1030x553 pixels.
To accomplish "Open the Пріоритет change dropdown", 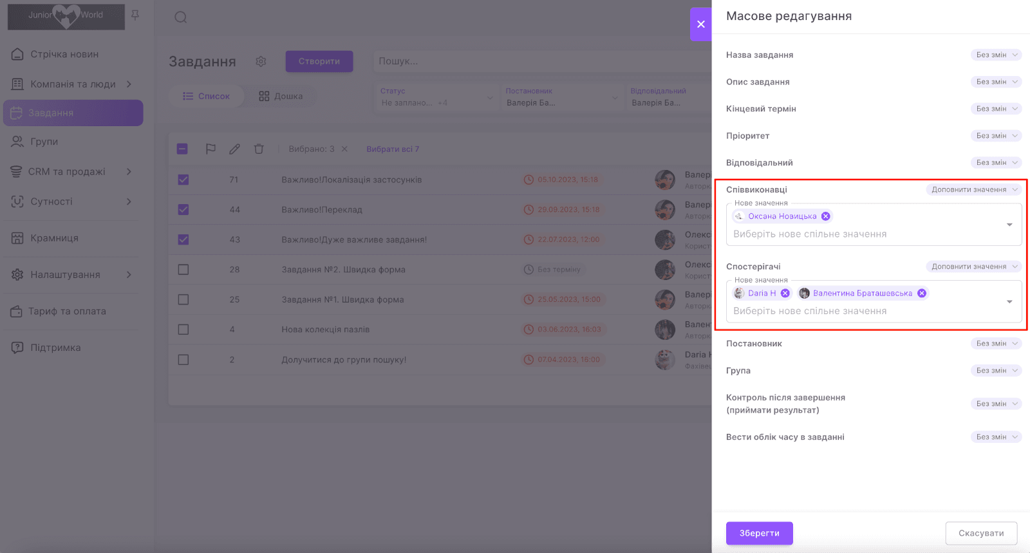I will pos(996,136).
